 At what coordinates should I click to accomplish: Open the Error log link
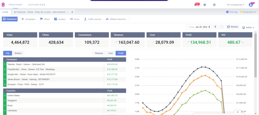point(232,12)
